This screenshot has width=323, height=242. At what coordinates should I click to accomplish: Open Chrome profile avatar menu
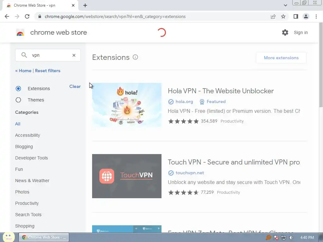[306, 16]
